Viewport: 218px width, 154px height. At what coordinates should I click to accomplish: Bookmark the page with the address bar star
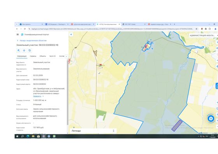point(197,29)
